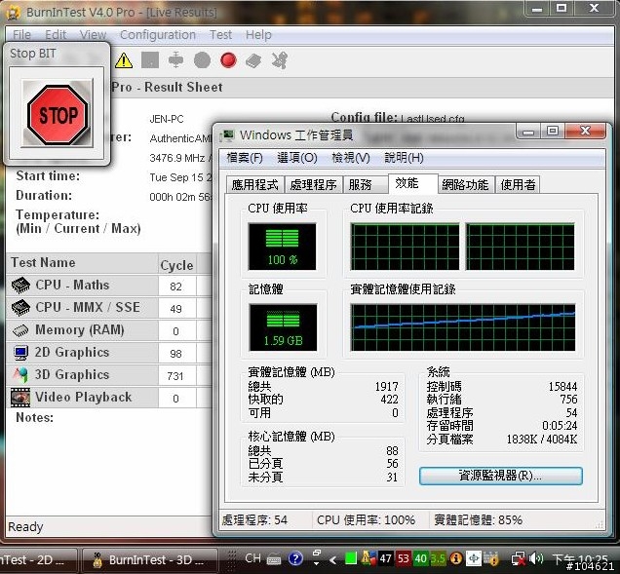620x574 pixels.
Task: Select the Memory (RAM) test name
Action: pyautogui.click(x=80, y=329)
